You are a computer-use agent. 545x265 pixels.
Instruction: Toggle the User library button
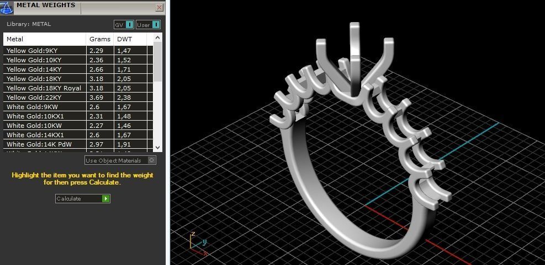pos(148,25)
